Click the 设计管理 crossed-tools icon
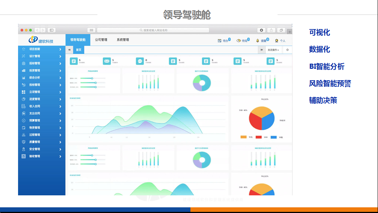This screenshot has height=213, width=378. 24,56
